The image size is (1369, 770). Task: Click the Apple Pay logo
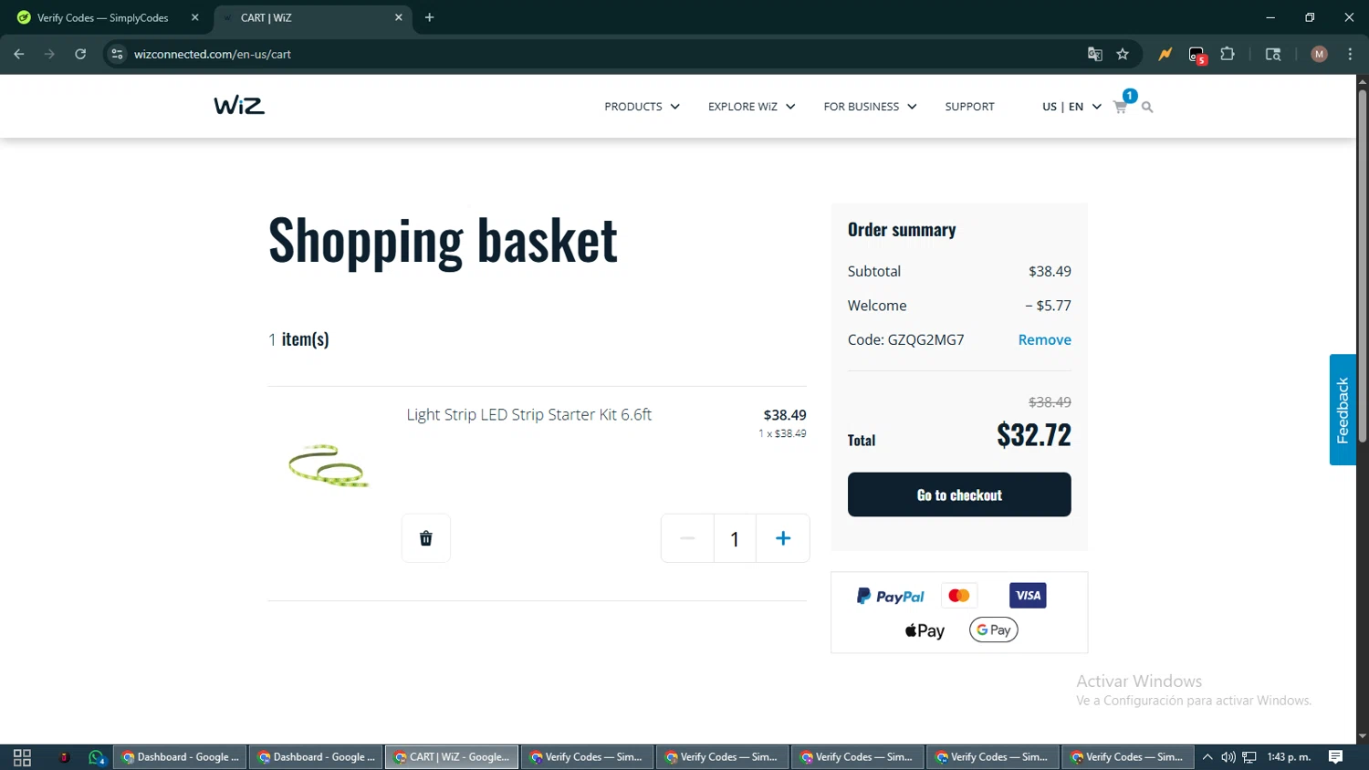925,630
